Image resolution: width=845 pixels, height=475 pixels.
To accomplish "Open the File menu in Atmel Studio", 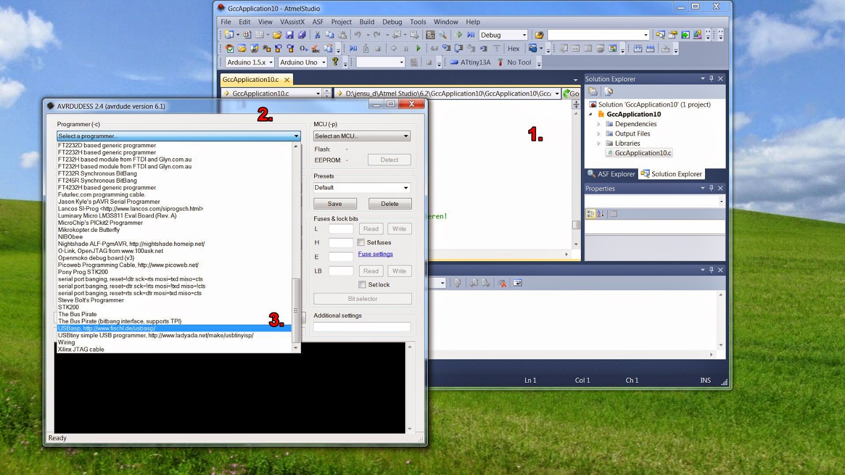I will pos(226,22).
